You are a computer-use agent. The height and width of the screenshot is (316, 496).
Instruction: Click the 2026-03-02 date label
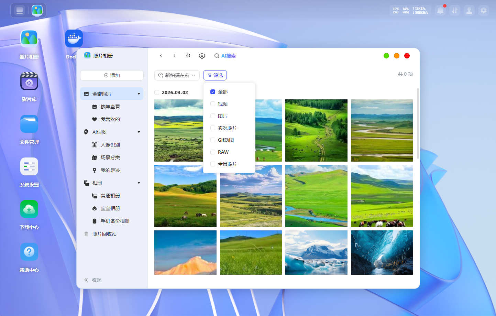click(x=175, y=92)
